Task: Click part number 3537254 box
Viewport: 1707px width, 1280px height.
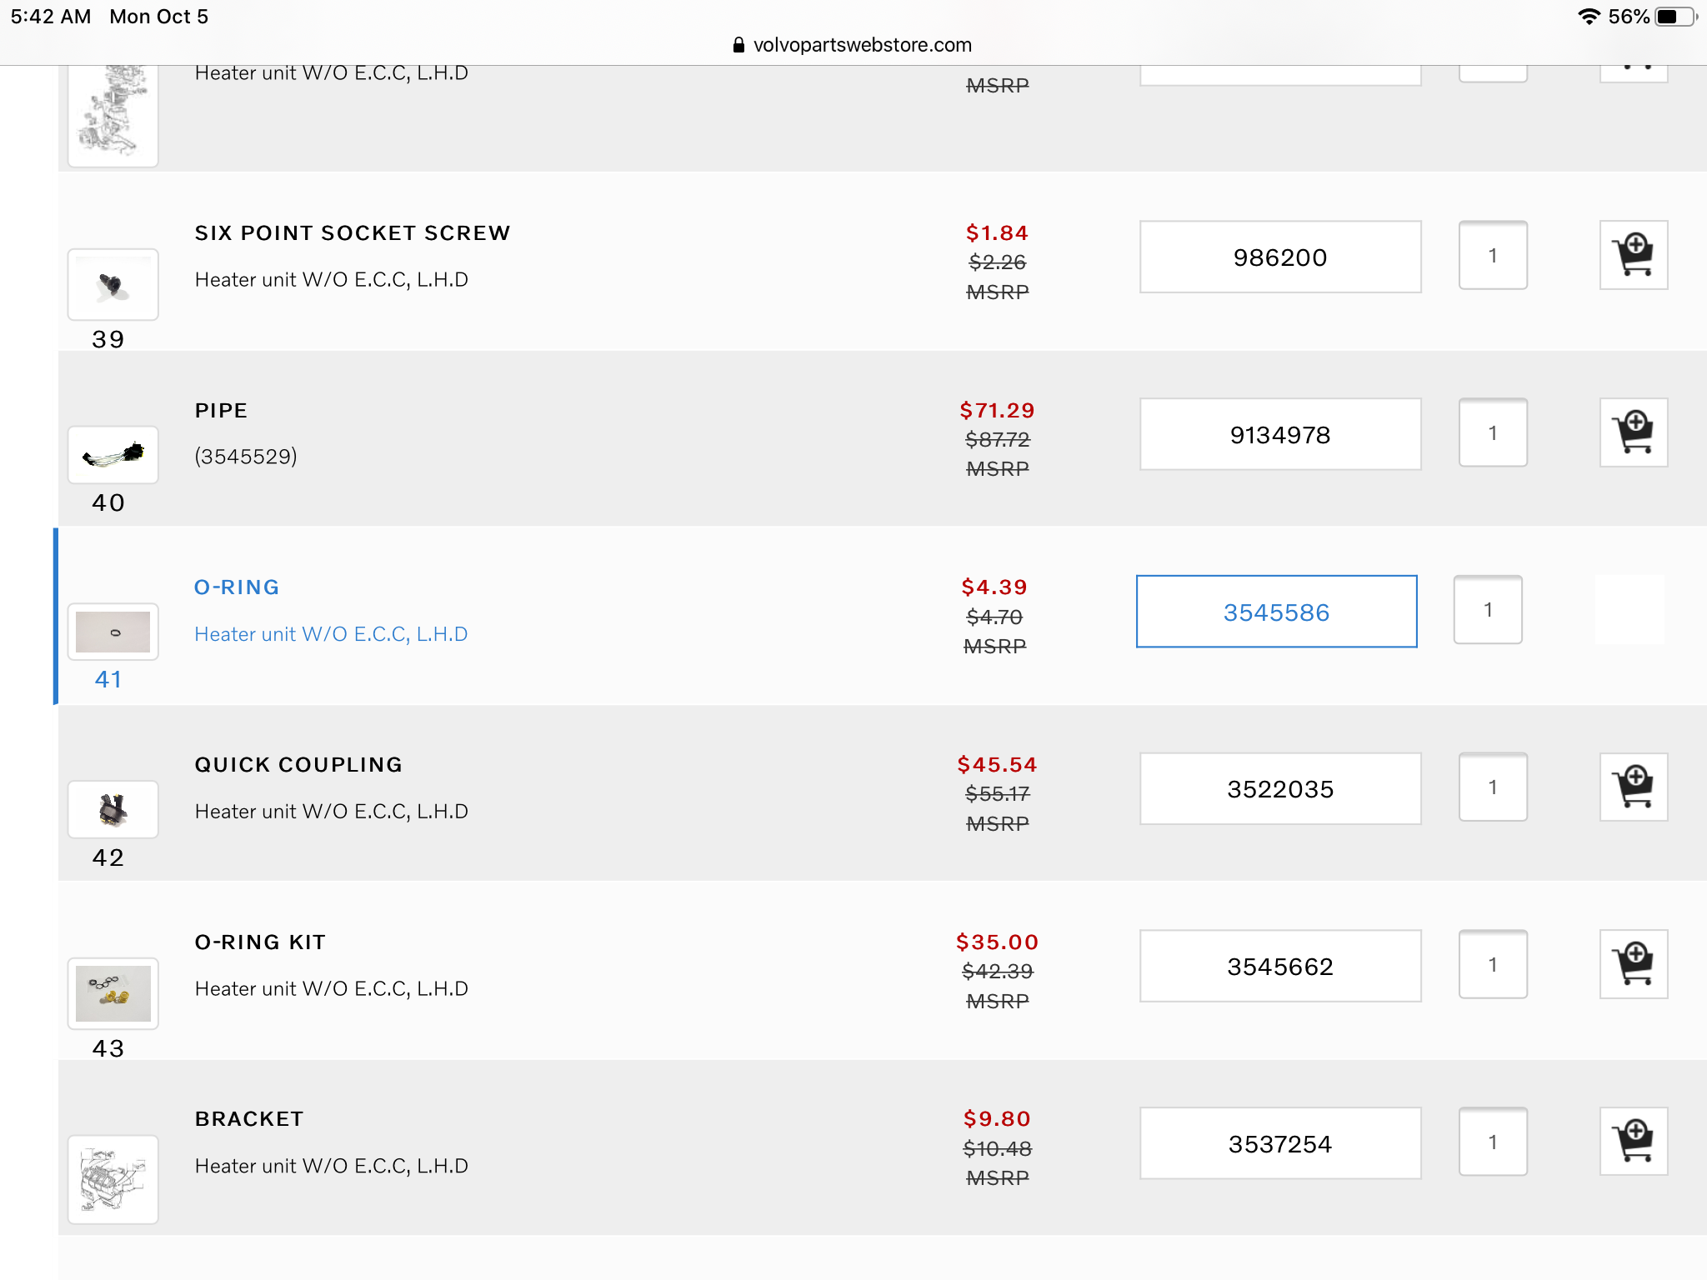Action: (x=1279, y=1144)
